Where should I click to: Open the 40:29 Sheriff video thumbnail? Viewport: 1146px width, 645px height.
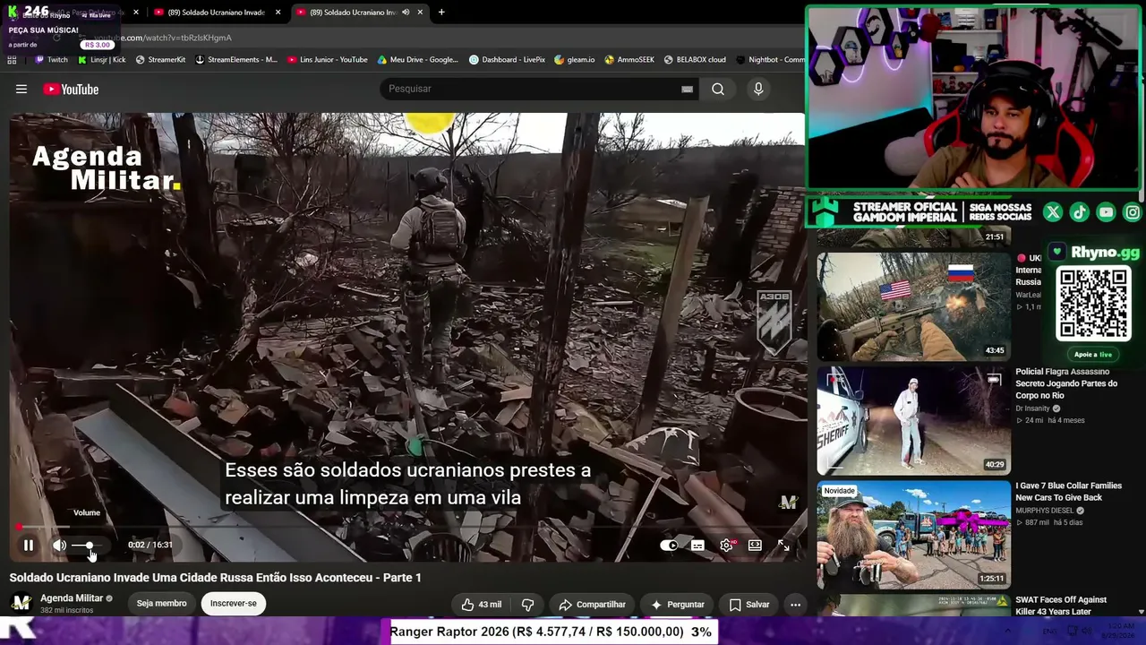(x=913, y=420)
